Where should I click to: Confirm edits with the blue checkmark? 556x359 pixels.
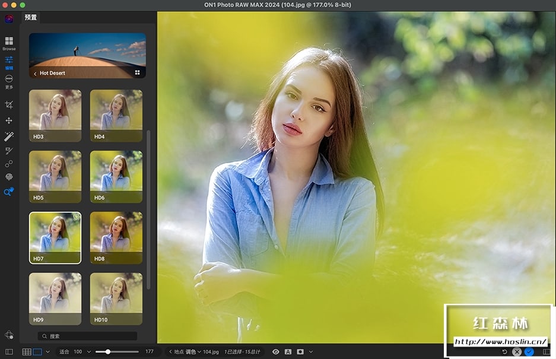click(529, 352)
